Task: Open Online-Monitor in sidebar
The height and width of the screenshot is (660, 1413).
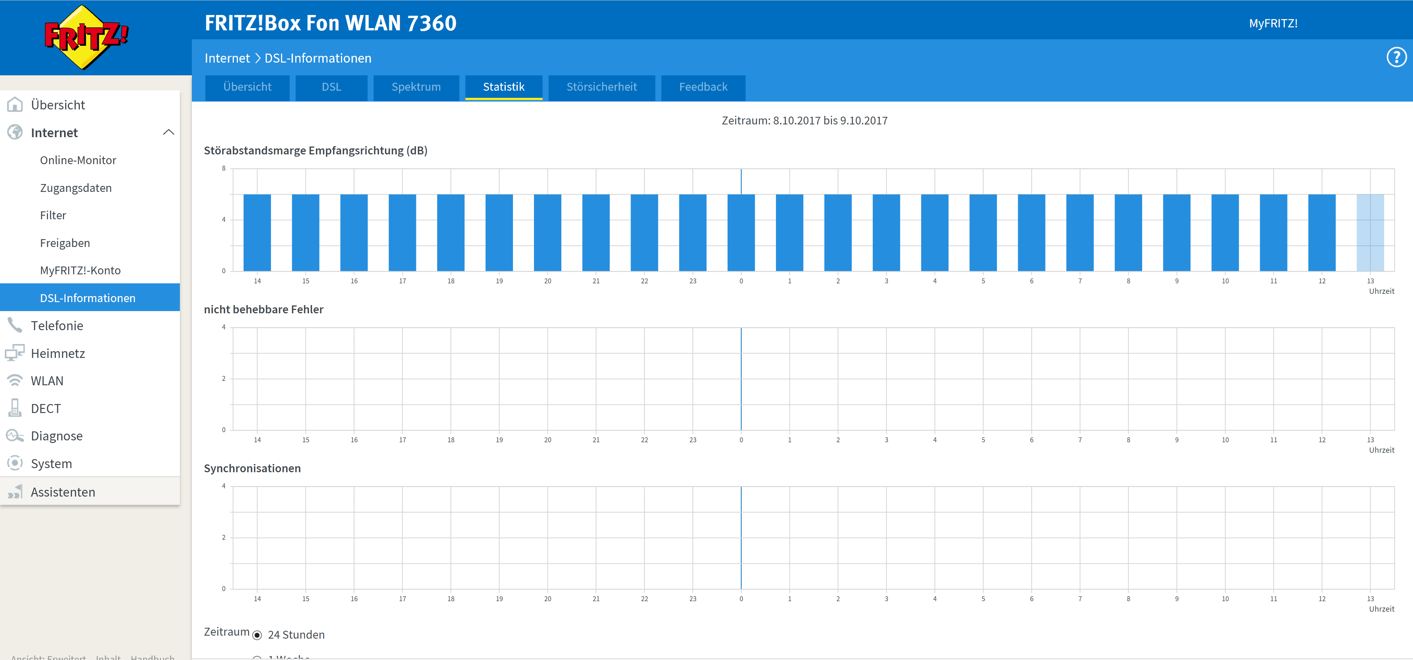Action: [x=78, y=160]
